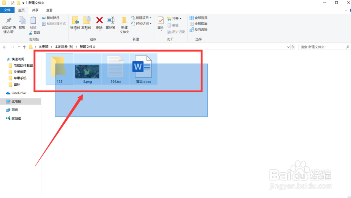Viewport: 351px width, 198px height.
Task: Expand breadcrumb arrow after 本地磁盘 (F:)
Action: point(76,47)
